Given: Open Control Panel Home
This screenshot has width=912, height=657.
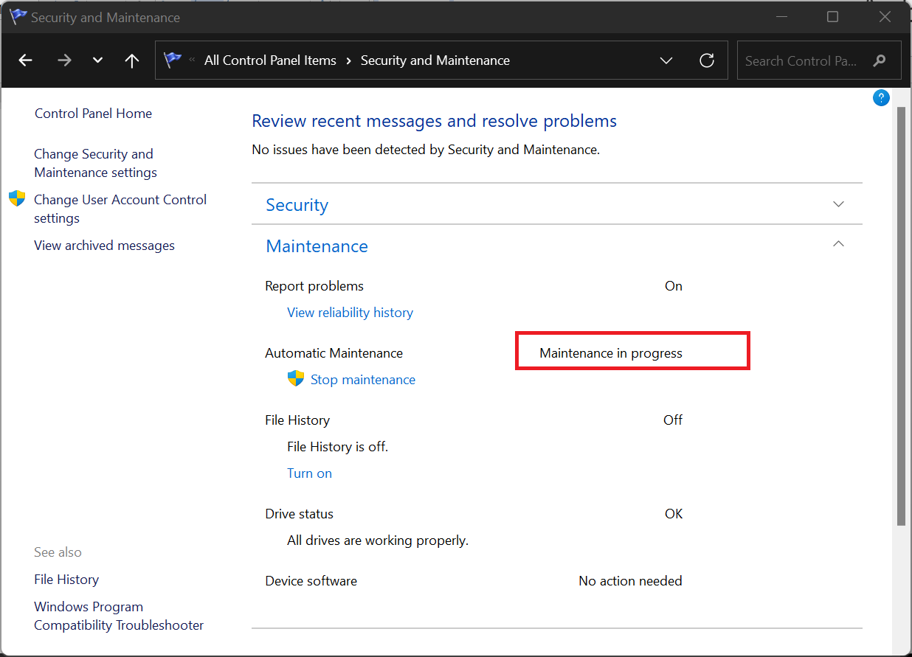Looking at the screenshot, I should tap(93, 114).
